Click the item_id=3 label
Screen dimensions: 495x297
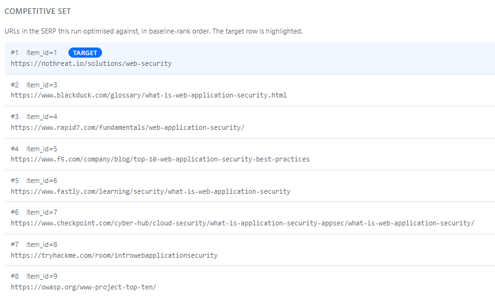click(x=42, y=85)
